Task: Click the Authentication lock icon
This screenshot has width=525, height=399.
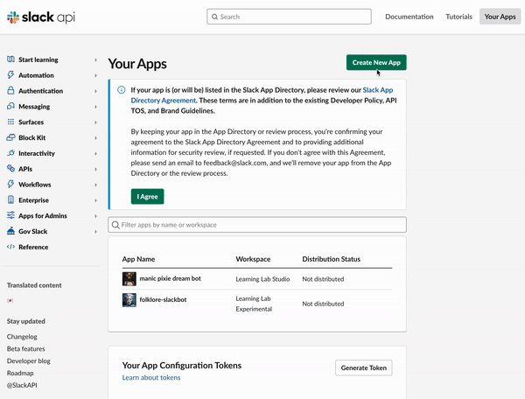Action: tap(10, 91)
